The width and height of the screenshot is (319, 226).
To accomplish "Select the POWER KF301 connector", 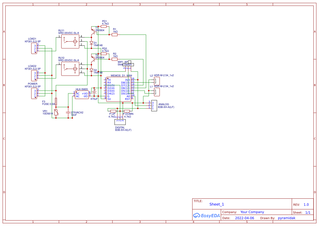I will coord(34,93).
